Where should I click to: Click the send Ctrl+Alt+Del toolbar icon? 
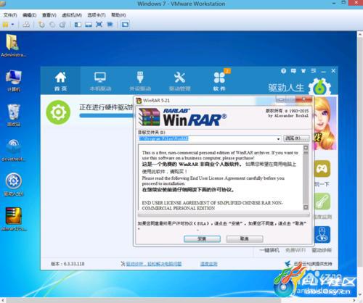[x=26, y=25]
